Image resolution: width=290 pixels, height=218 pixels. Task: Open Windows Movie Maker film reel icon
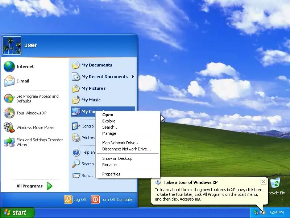[x=9, y=128]
